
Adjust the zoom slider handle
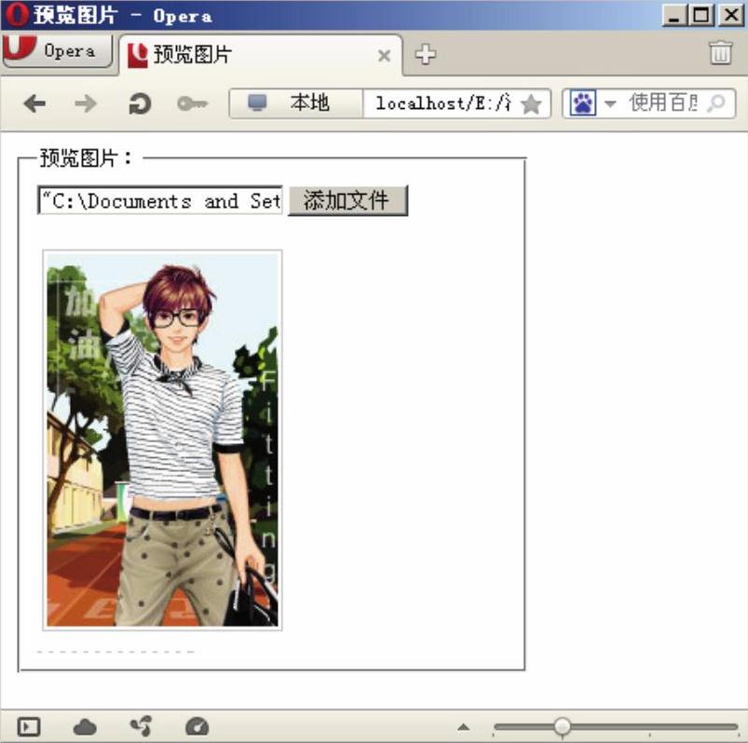pos(563,727)
